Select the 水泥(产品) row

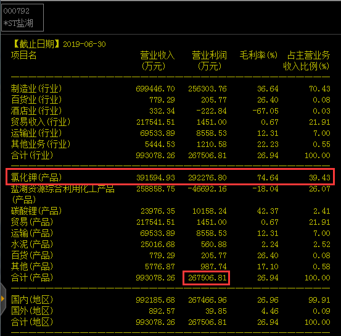[170, 244]
